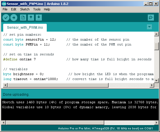The height and width of the screenshot is (132, 160).
Task: Click the '// variables' comment line
Action: point(15,69)
